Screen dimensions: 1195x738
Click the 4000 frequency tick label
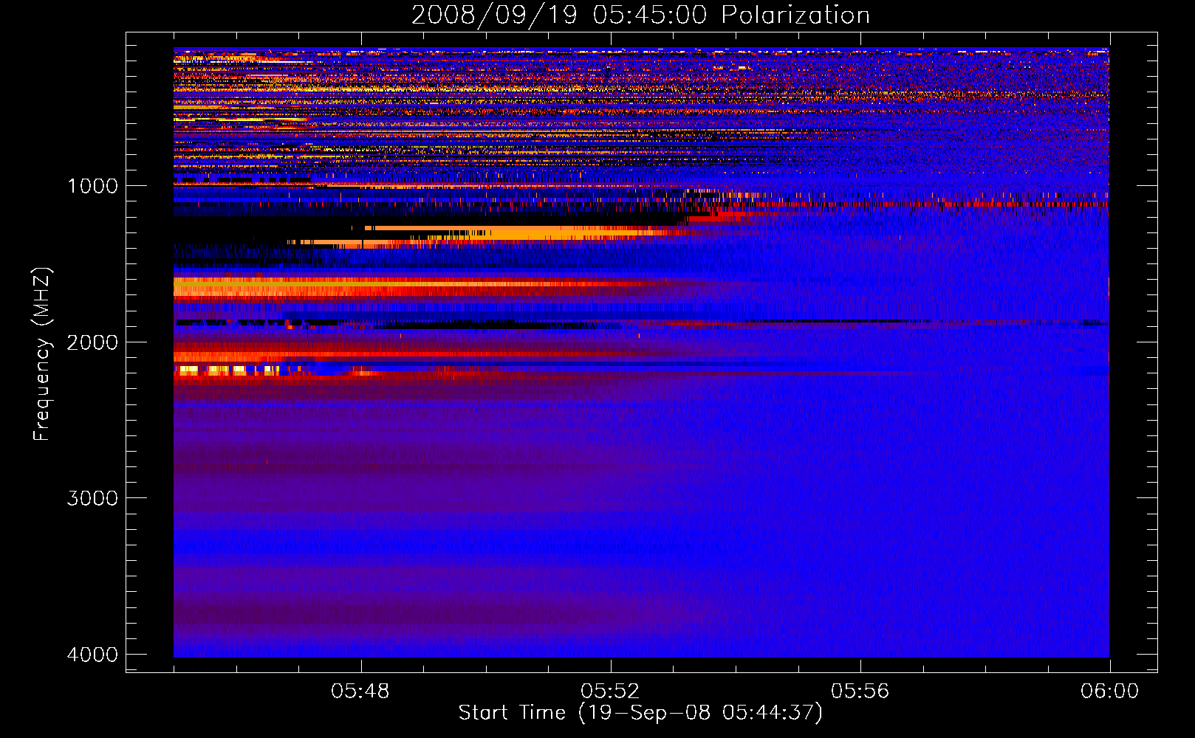click(x=92, y=655)
